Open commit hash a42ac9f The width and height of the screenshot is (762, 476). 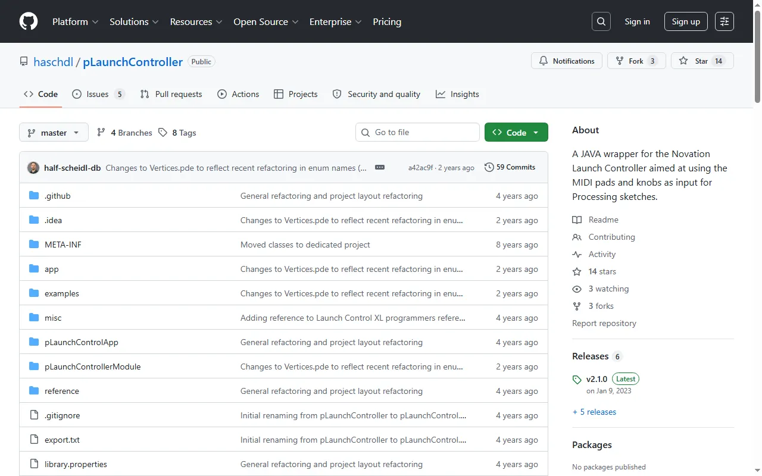click(x=421, y=168)
